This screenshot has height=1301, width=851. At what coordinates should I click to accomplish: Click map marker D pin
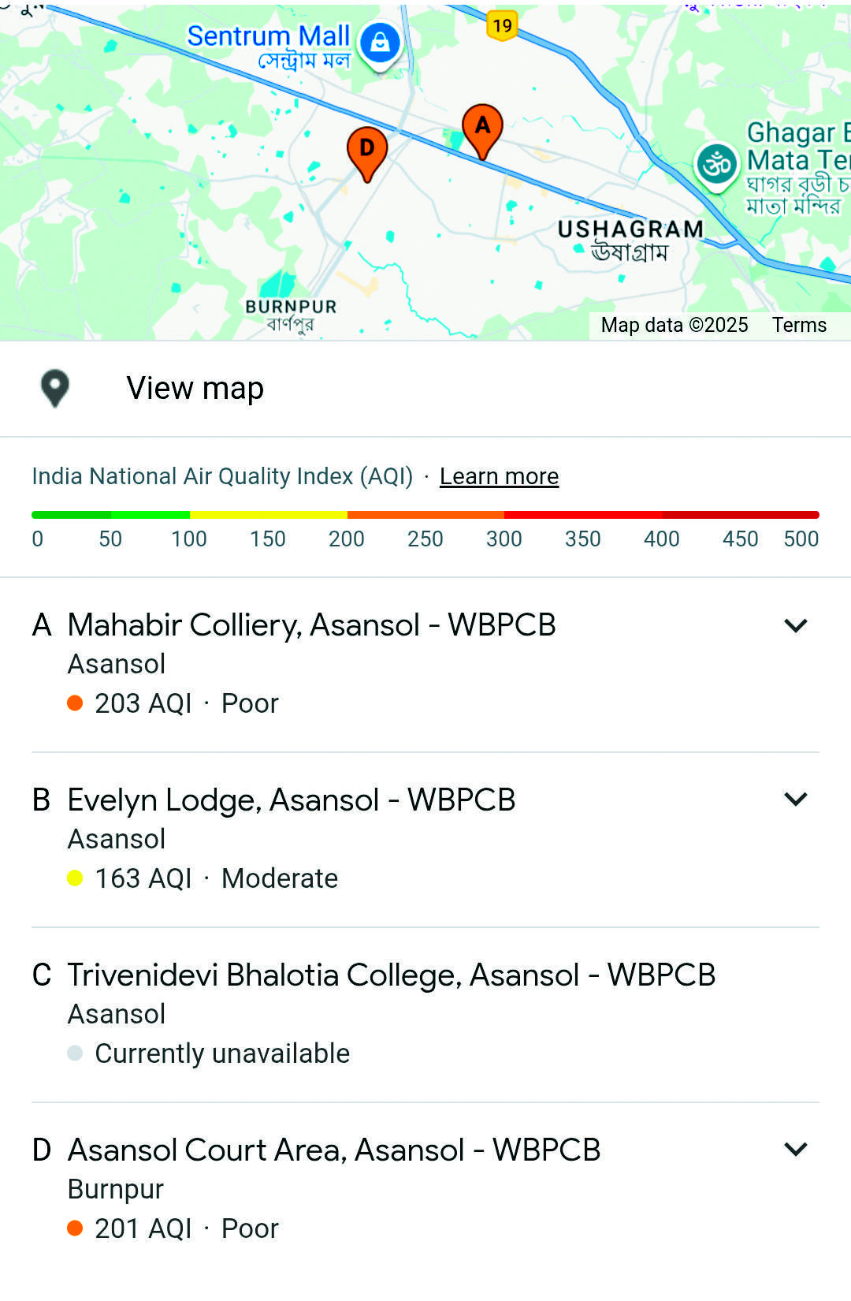click(367, 151)
